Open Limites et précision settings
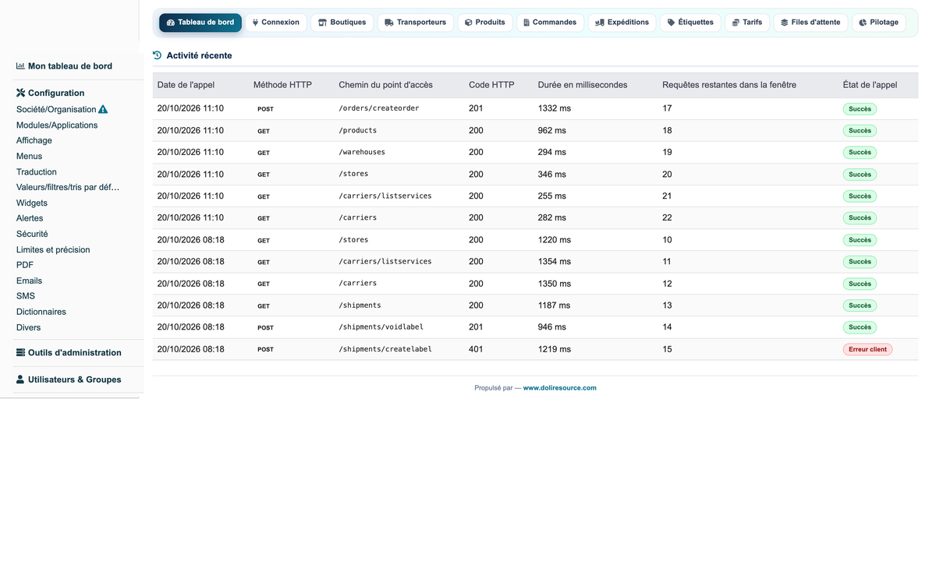Viewport: 936px width, 579px height. (53, 249)
